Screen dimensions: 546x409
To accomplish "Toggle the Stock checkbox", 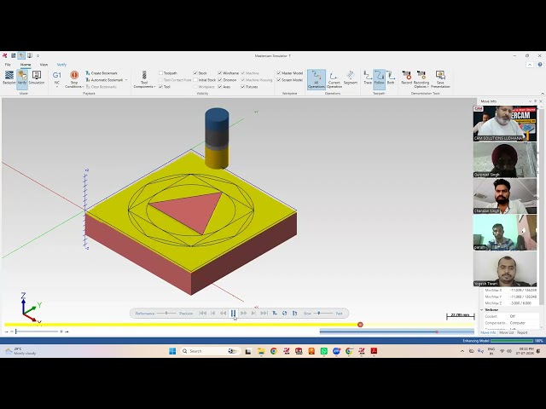I will point(195,73).
